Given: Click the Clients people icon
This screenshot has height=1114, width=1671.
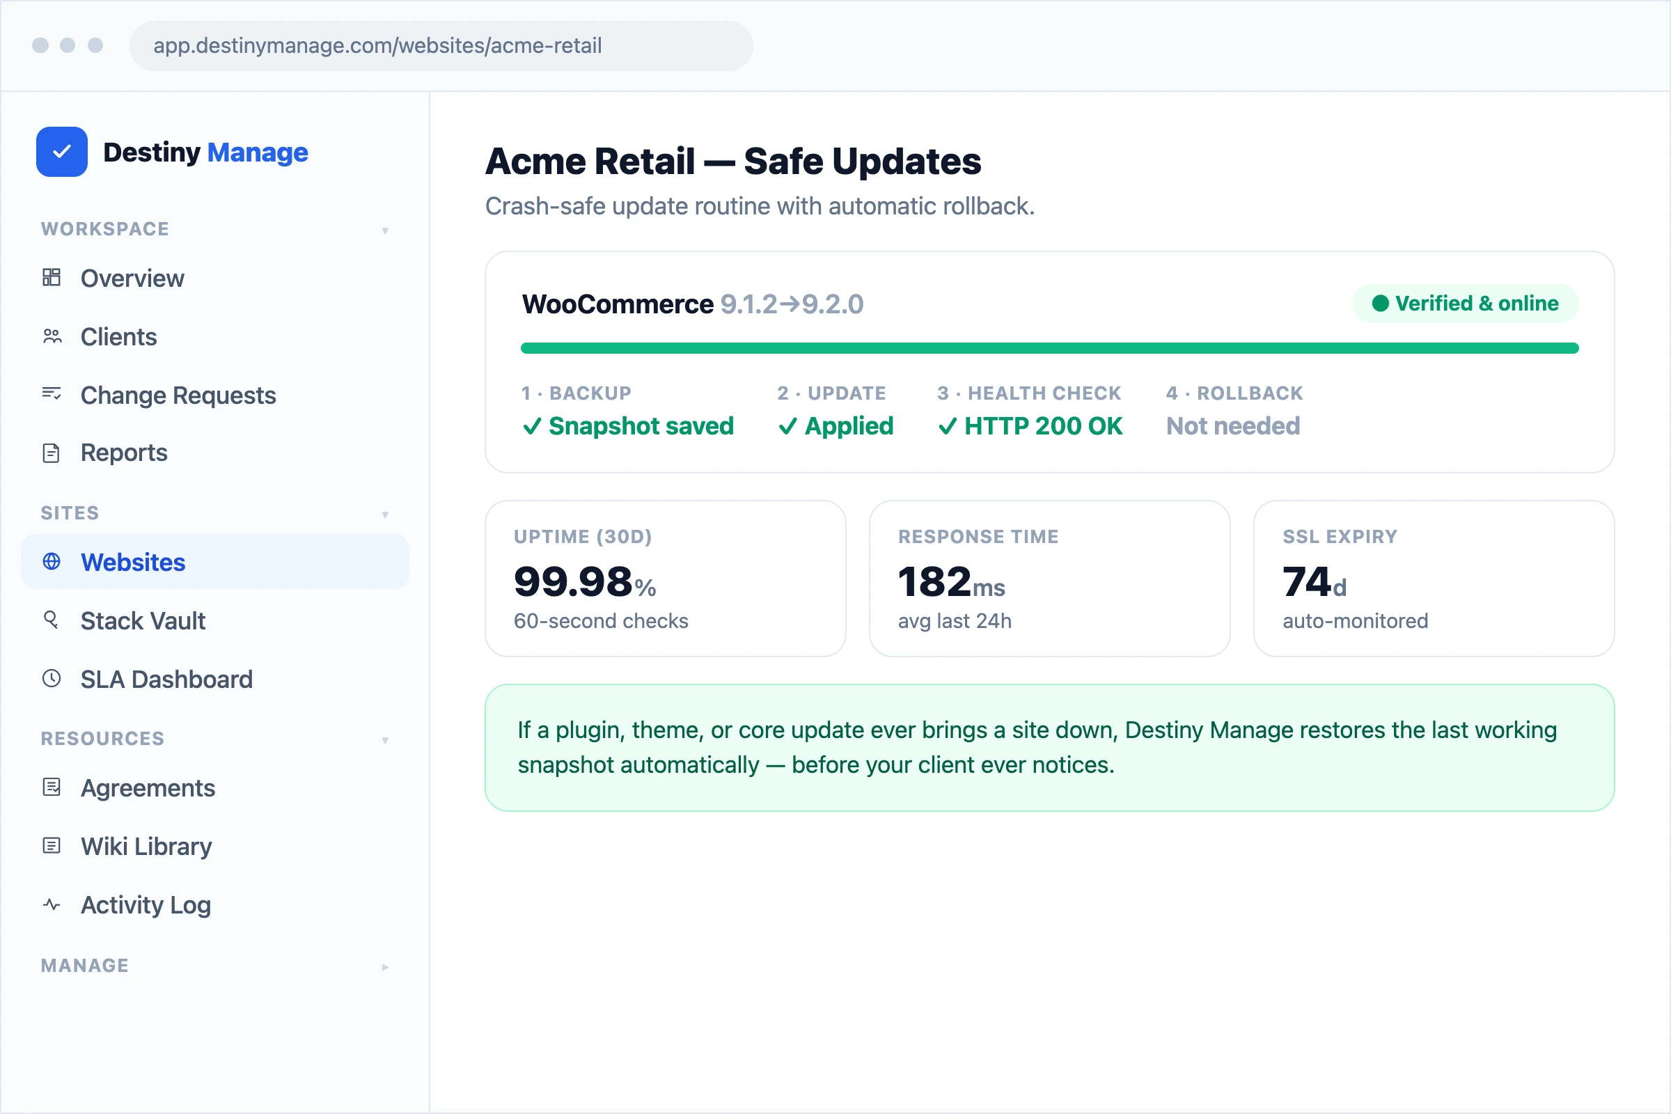Looking at the screenshot, I should 52,336.
